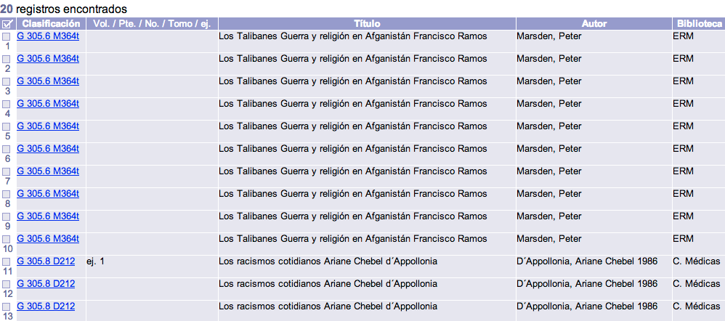Click the select-all checkmark icon in header

pos(7,23)
